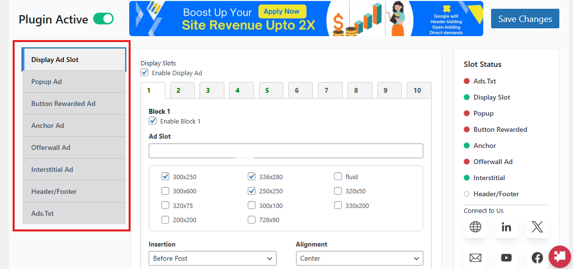
Task: Open the Ads.Txt sidebar section
Action: pyautogui.click(x=74, y=213)
